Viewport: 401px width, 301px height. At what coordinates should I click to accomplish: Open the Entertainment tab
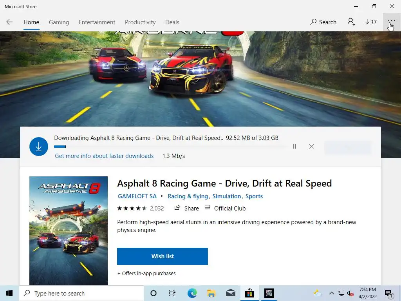click(97, 22)
